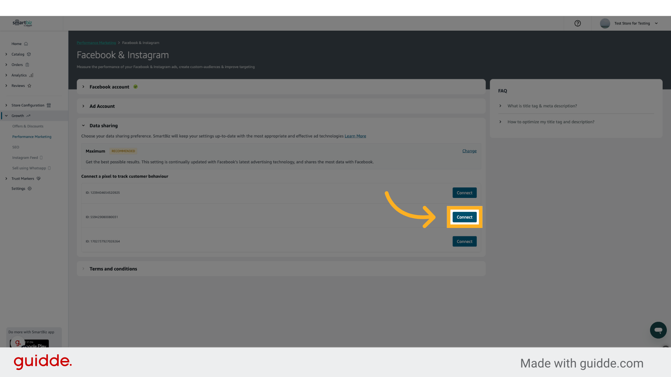
Task: Connect pixel ID 1239404654520925
Action: 464,193
